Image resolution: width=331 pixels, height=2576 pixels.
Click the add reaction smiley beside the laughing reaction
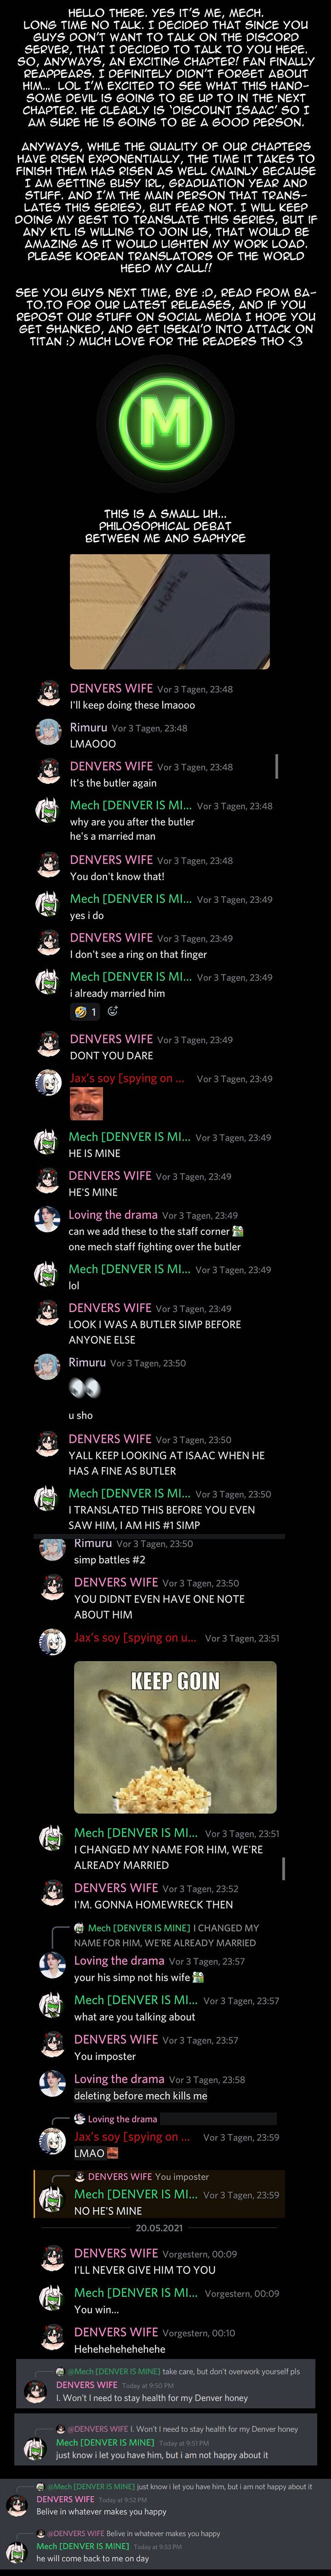113,1011
